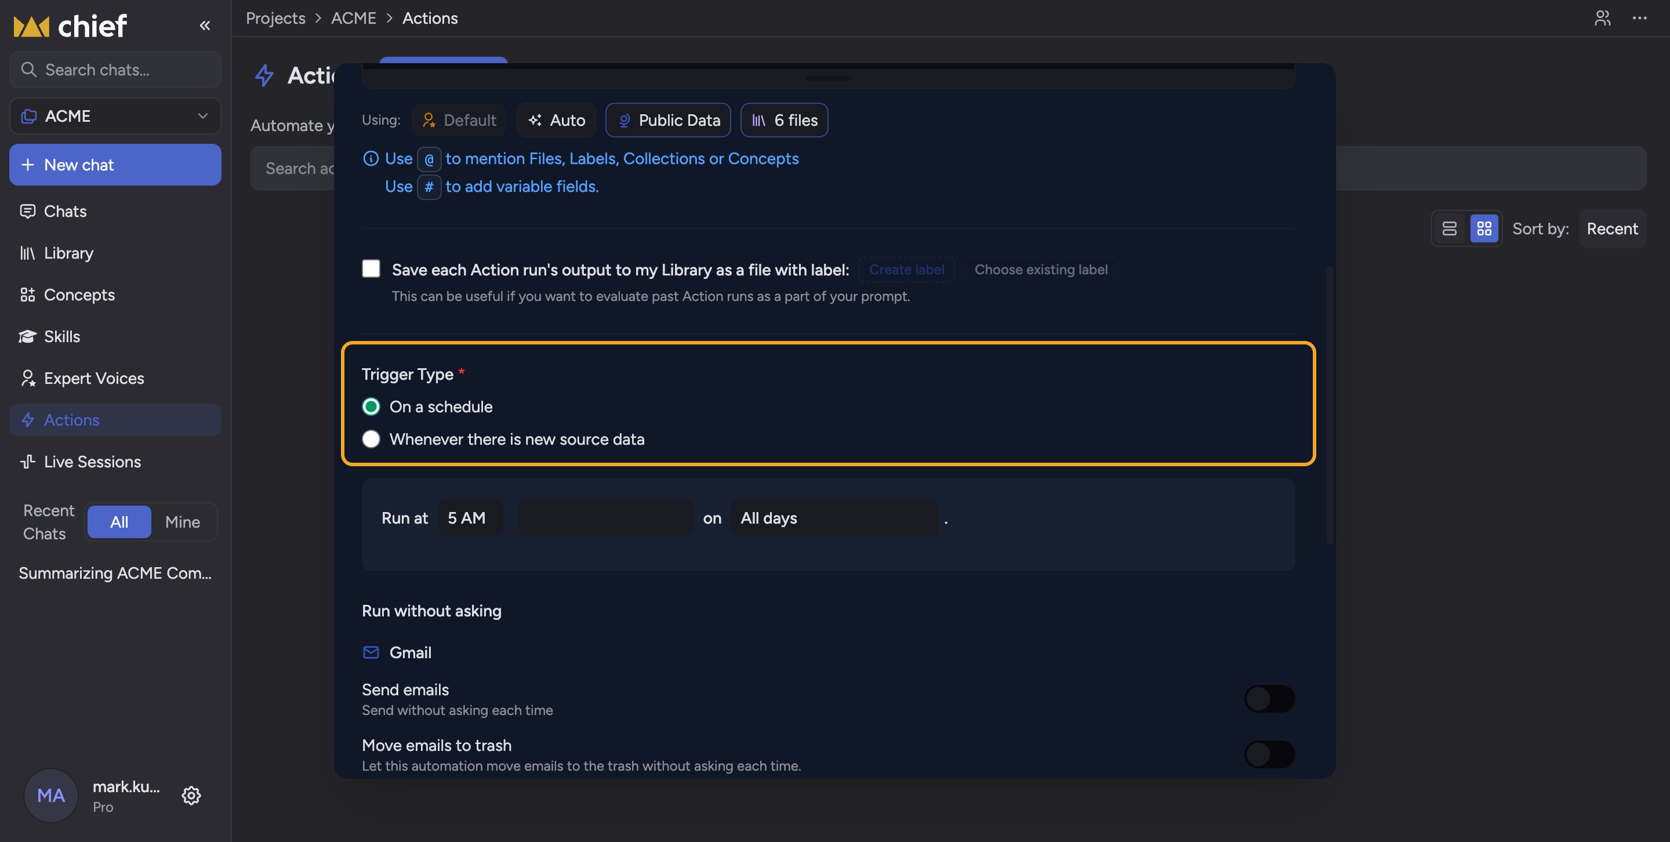The width and height of the screenshot is (1670, 842).
Task: Click the lightning bolt Actions page icon
Action: 264,75
